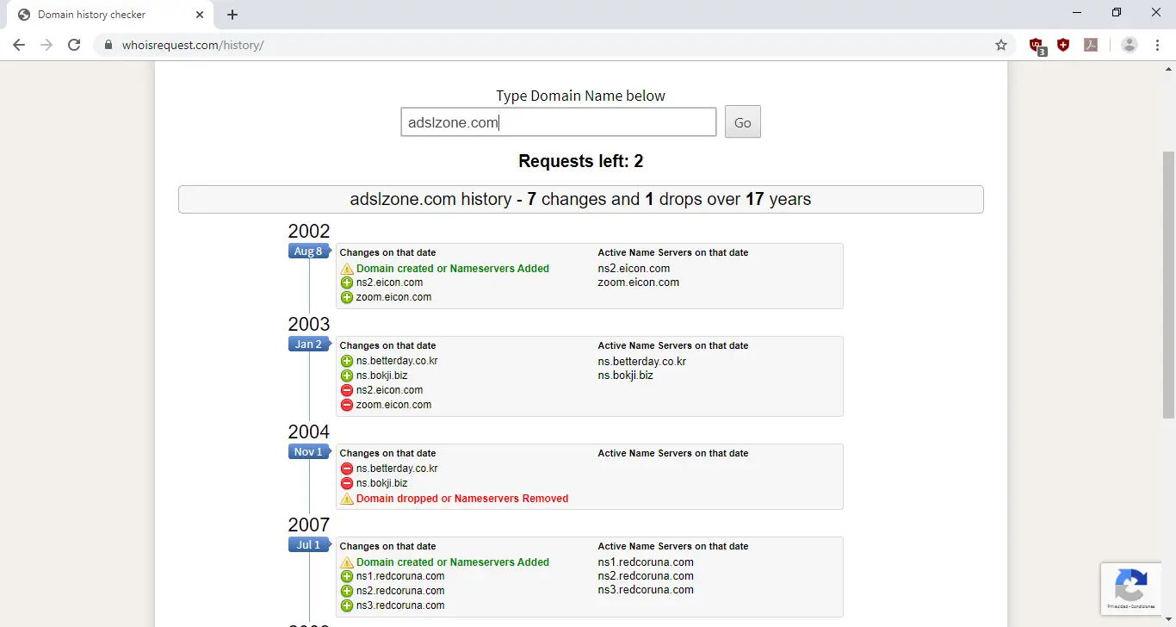Click 'Active Name Servers on that date' header in 2004

(673, 453)
